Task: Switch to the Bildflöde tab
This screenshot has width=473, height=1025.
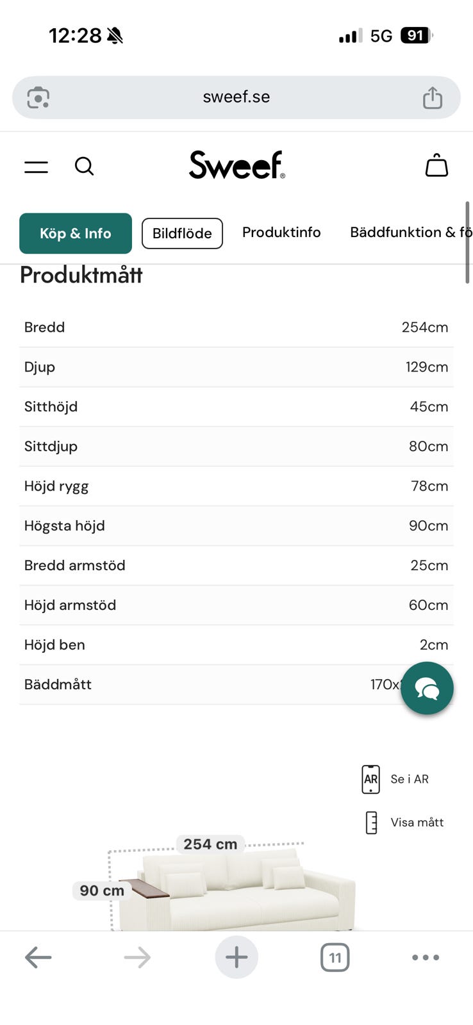Action: click(x=182, y=233)
